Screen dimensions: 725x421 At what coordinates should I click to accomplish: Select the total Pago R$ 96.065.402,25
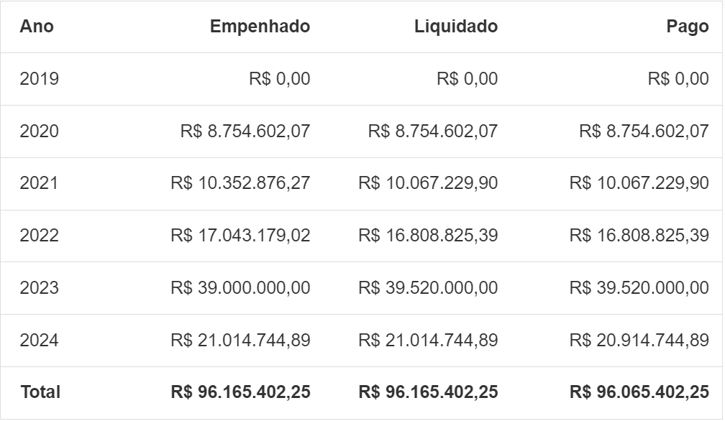(x=639, y=392)
